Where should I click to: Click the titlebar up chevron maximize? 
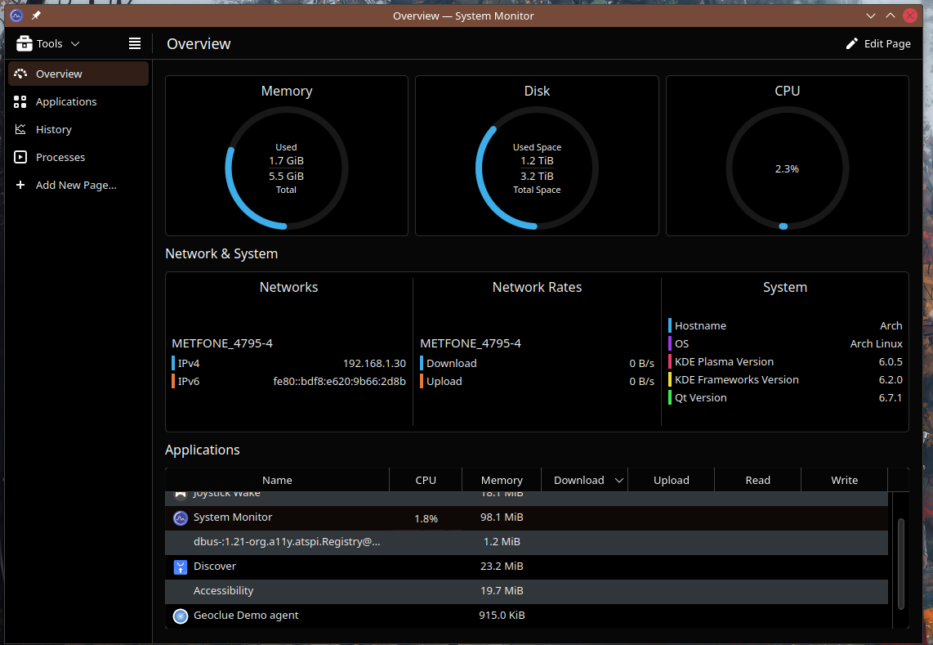pyautogui.click(x=891, y=16)
